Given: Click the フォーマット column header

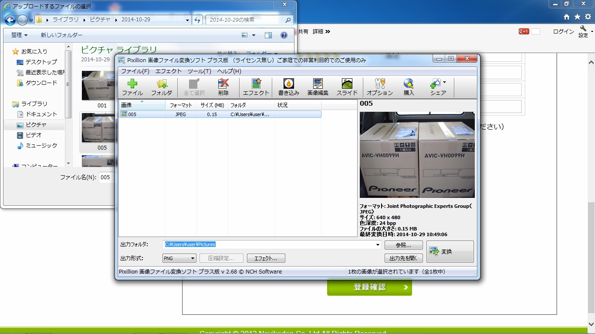Looking at the screenshot, I should click(x=181, y=105).
